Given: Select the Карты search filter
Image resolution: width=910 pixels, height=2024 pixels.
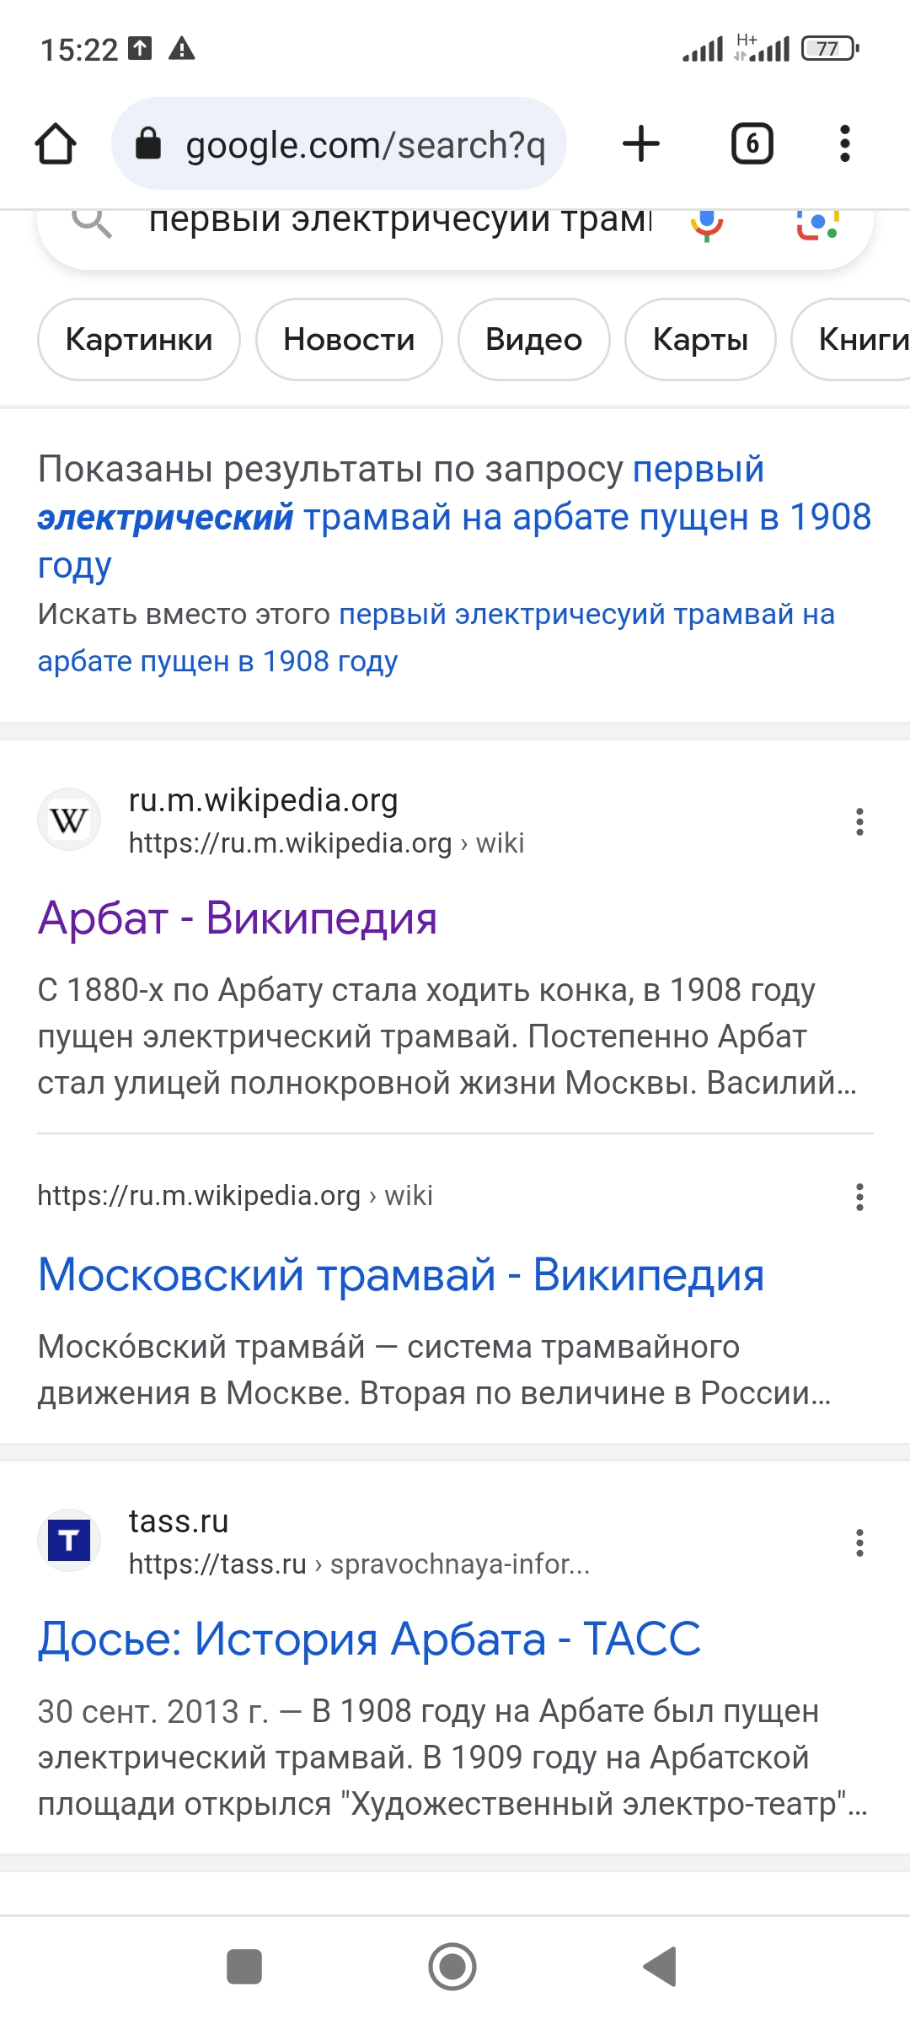Looking at the screenshot, I should click(700, 339).
